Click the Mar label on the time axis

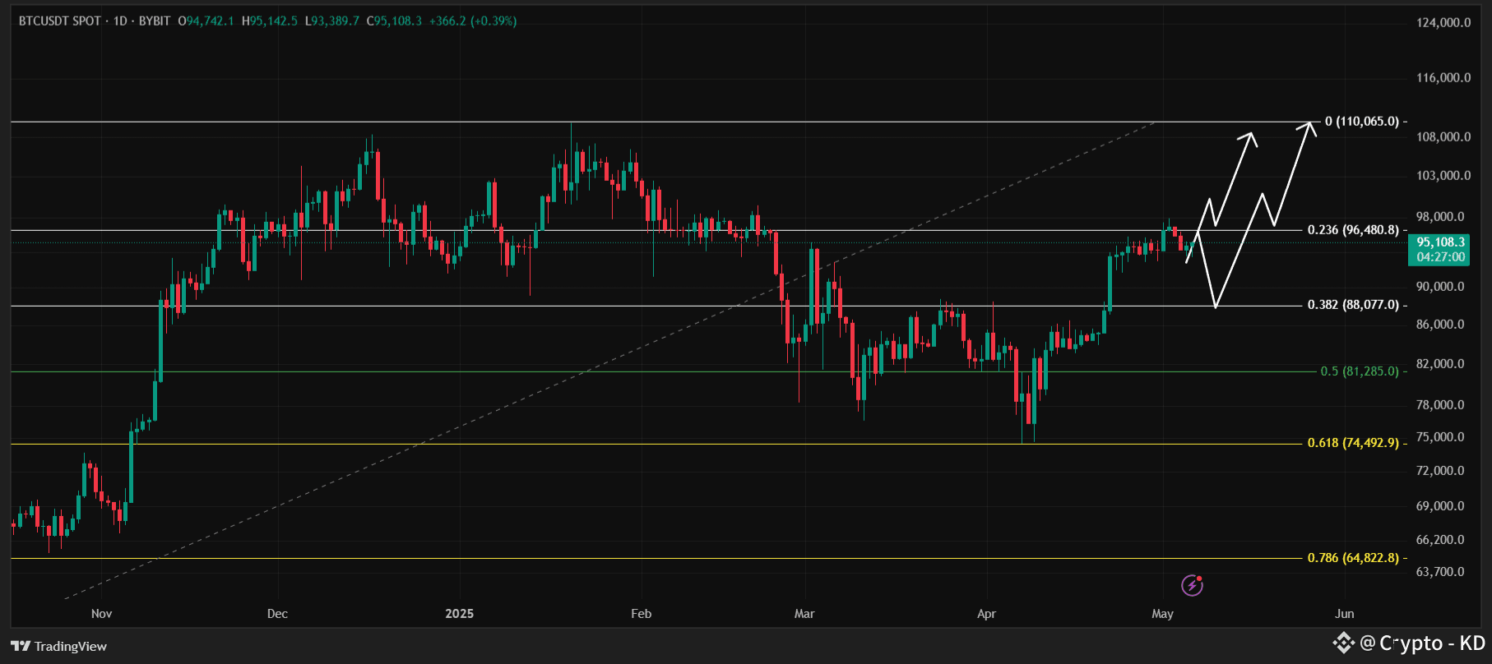click(804, 614)
